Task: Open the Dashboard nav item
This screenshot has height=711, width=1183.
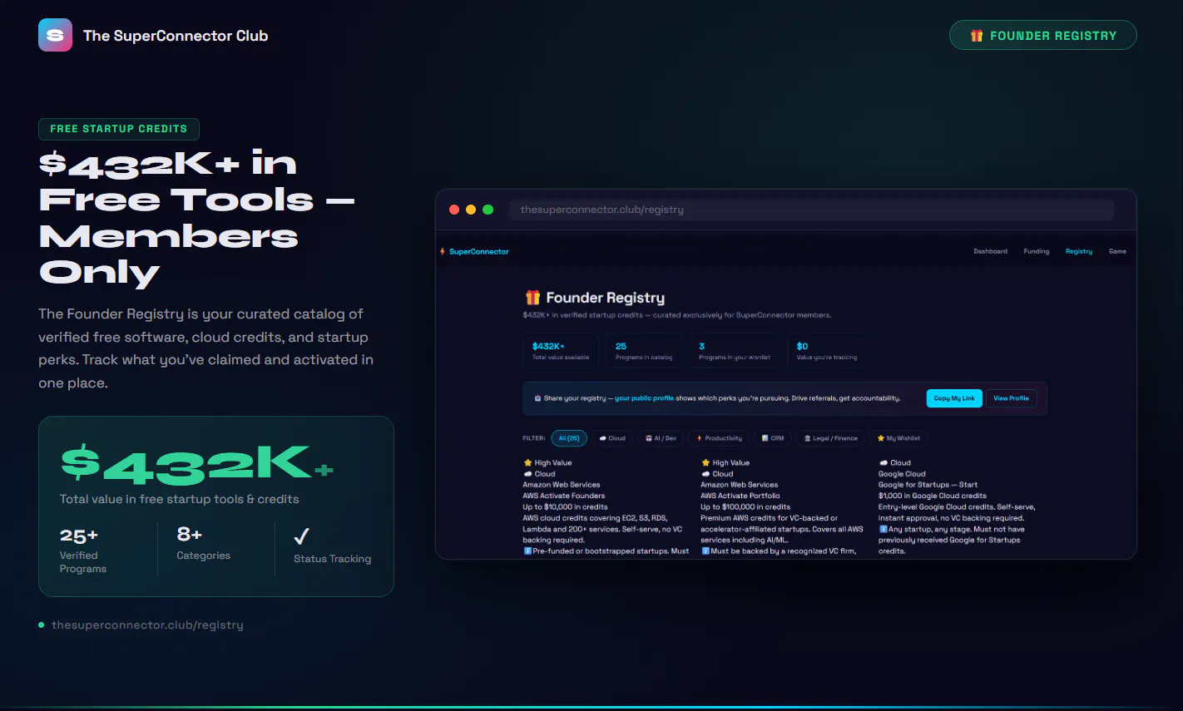Action: point(990,251)
